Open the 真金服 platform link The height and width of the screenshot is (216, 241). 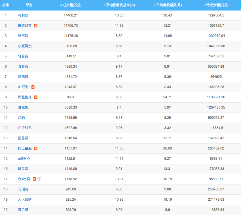point(23,67)
